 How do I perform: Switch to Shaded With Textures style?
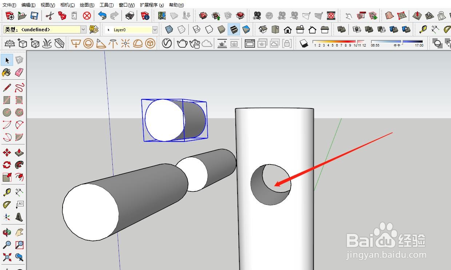pos(234,29)
